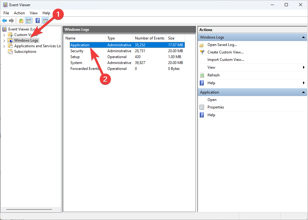The width and height of the screenshot is (308, 220).
Task: Click the Subscriptions folder icon
Action: coord(10,52)
